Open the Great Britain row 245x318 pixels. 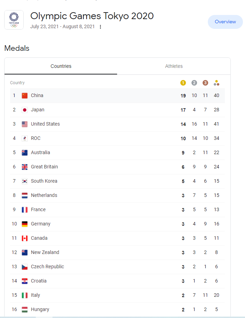(117, 167)
